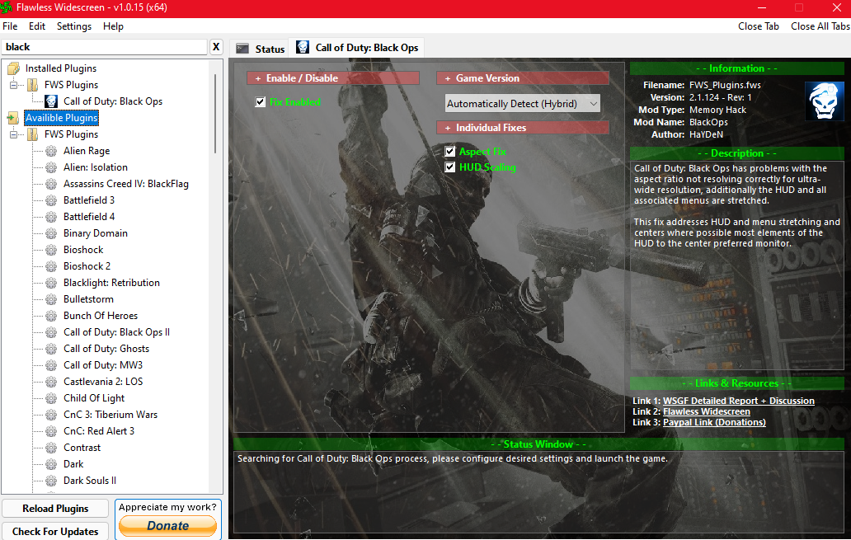Viewport: 851px width, 540px height.
Task: Click the Black Ops skull logo in Information panel
Action: 825,101
